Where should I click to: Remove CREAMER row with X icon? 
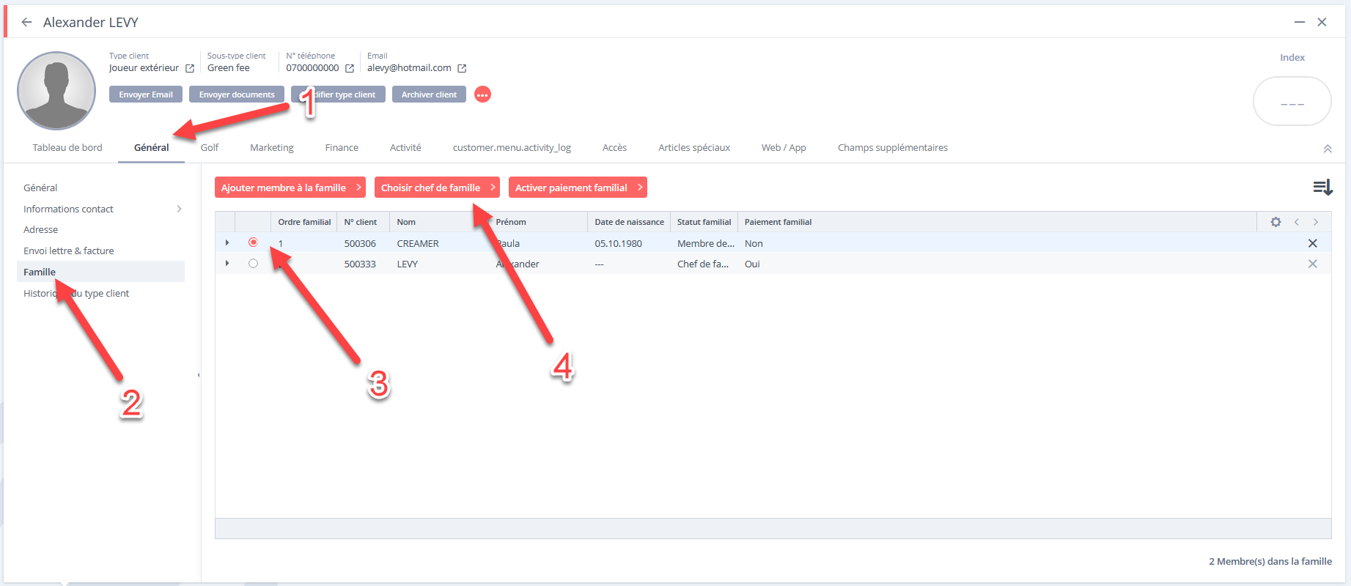click(x=1313, y=243)
